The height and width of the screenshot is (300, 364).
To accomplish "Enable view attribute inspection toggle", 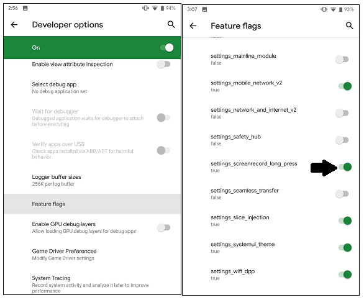I will pyautogui.click(x=163, y=64).
